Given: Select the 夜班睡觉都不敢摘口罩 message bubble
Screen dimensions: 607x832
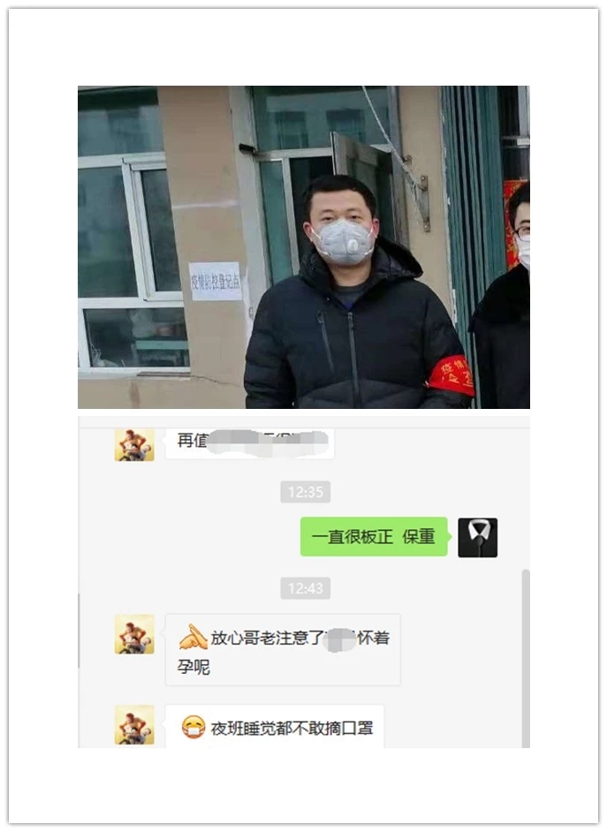Looking at the screenshot, I should pyautogui.click(x=275, y=727).
